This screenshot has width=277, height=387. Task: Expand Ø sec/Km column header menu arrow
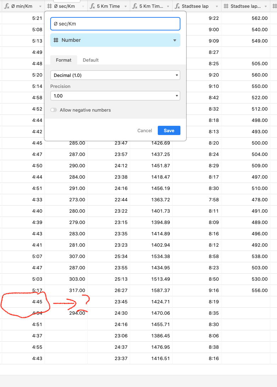coord(83,6)
